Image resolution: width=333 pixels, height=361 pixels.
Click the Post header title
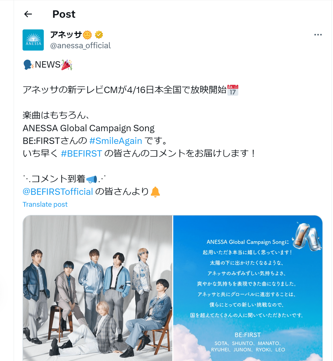64,14
